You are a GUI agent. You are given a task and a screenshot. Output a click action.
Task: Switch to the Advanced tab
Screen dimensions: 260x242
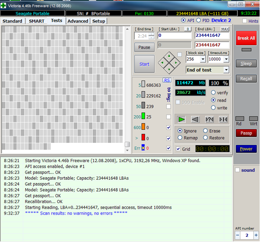click(78, 21)
